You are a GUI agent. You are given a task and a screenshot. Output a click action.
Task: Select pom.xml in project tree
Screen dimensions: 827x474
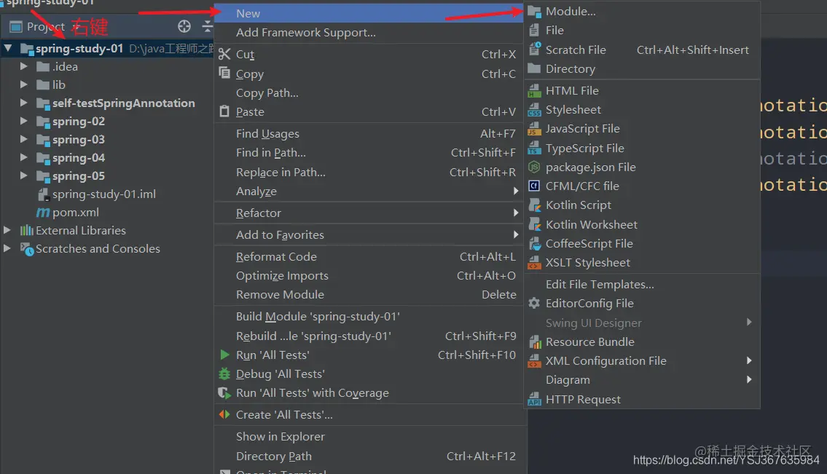point(76,212)
